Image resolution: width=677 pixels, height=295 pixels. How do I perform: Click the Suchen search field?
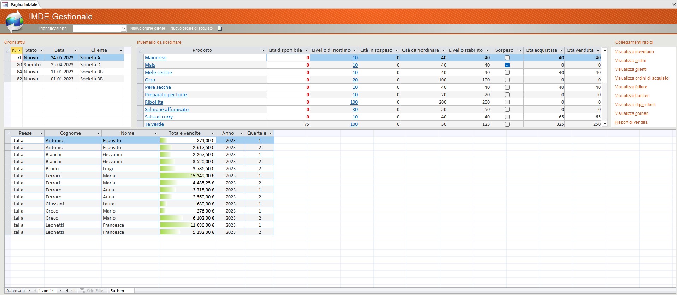pyautogui.click(x=122, y=291)
